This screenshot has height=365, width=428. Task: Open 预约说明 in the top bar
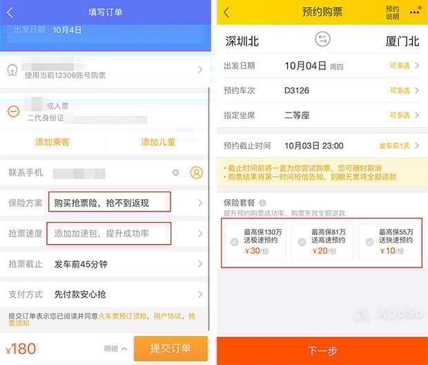[392, 12]
